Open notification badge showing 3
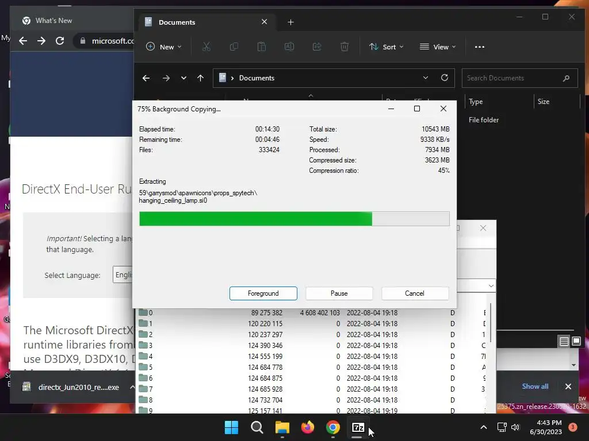This screenshot has width=589, height=441. tap(573, 427)
